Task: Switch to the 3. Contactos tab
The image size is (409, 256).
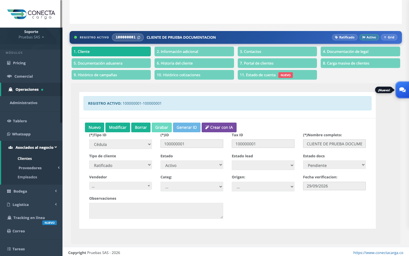Action: (x=277, y=51)
